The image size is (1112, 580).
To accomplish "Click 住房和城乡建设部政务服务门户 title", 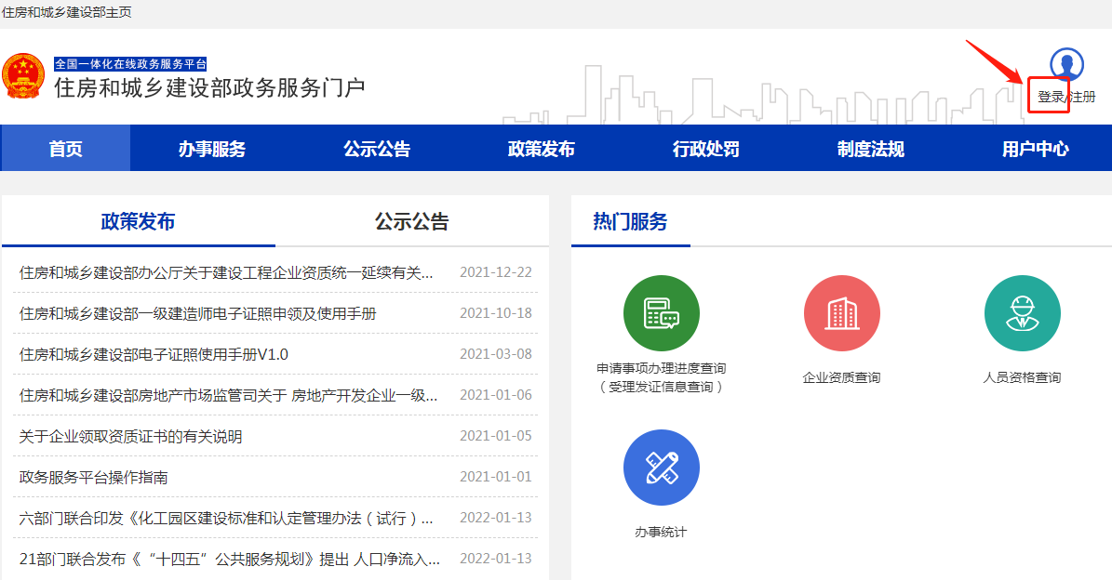I will coord(209,88).
